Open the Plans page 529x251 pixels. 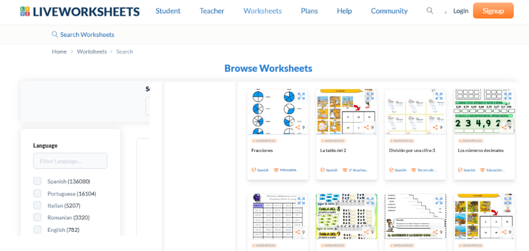coord(309,11)
